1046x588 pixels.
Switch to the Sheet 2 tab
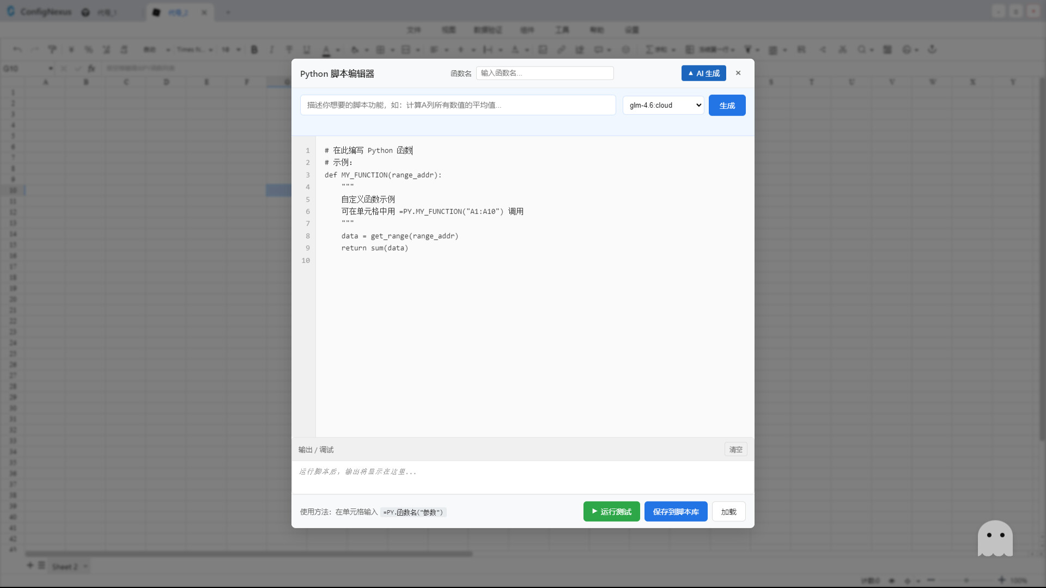(x=64, y=567)
